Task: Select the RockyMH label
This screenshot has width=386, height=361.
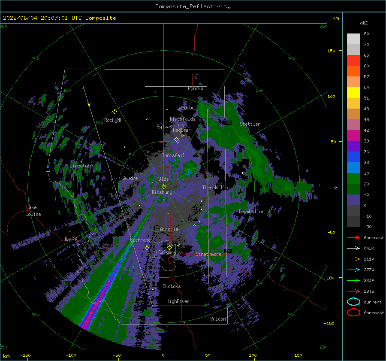Action: click(x=113, y=120)
